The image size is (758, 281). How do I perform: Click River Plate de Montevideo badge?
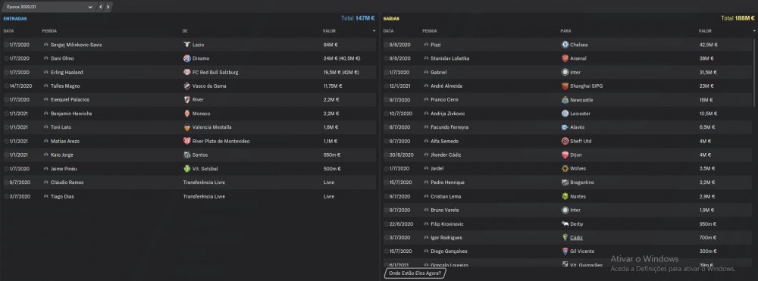point(186,141)
